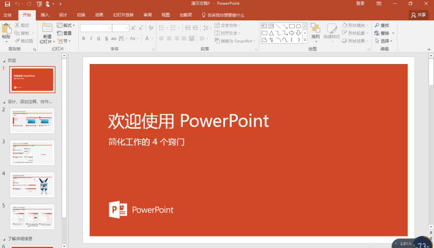Open the Select (选择) dropdown

coord(384,41)
